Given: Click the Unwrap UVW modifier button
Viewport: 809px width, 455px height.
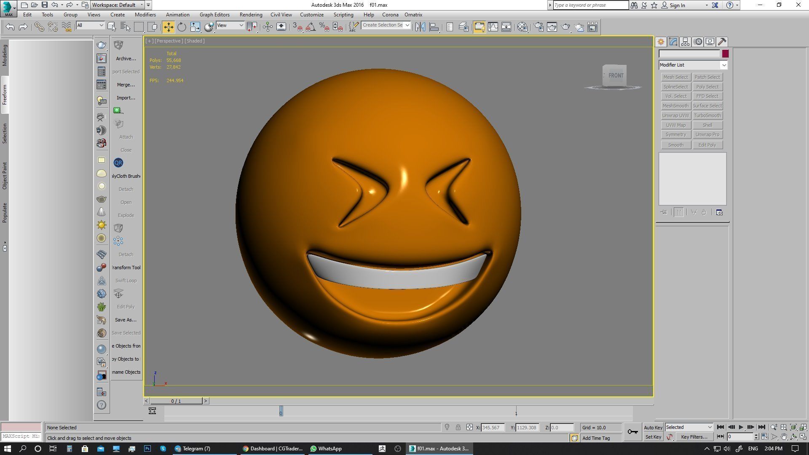Looking at the screenshot, I should (x=675, y=115).
